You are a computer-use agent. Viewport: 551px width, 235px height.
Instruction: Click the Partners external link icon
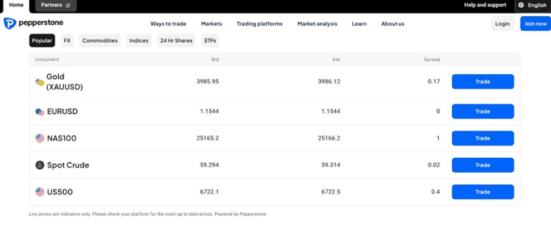point(68,5)
